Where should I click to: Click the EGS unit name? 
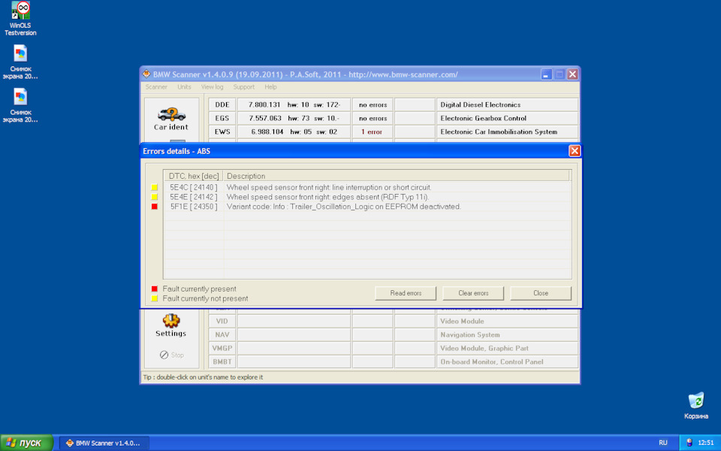[222, 118]
